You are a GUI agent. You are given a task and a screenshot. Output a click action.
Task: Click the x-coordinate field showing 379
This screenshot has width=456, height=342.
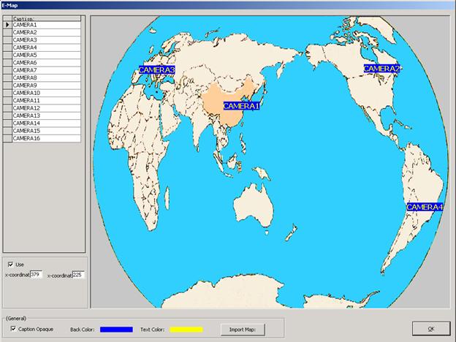click(x=35, y=275)
